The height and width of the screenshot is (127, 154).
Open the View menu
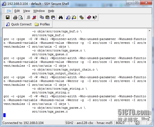point(26,11)
